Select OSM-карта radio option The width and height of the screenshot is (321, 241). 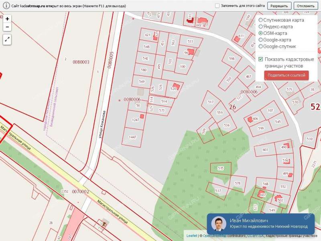[x=261, y=33]
